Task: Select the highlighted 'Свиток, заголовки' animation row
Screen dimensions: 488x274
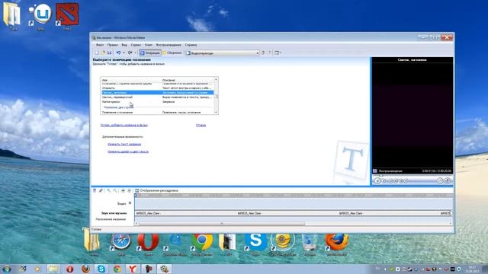Action: click(158, 93)
